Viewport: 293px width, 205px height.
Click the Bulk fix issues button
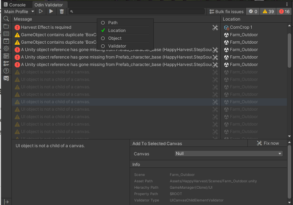[226, 12]
